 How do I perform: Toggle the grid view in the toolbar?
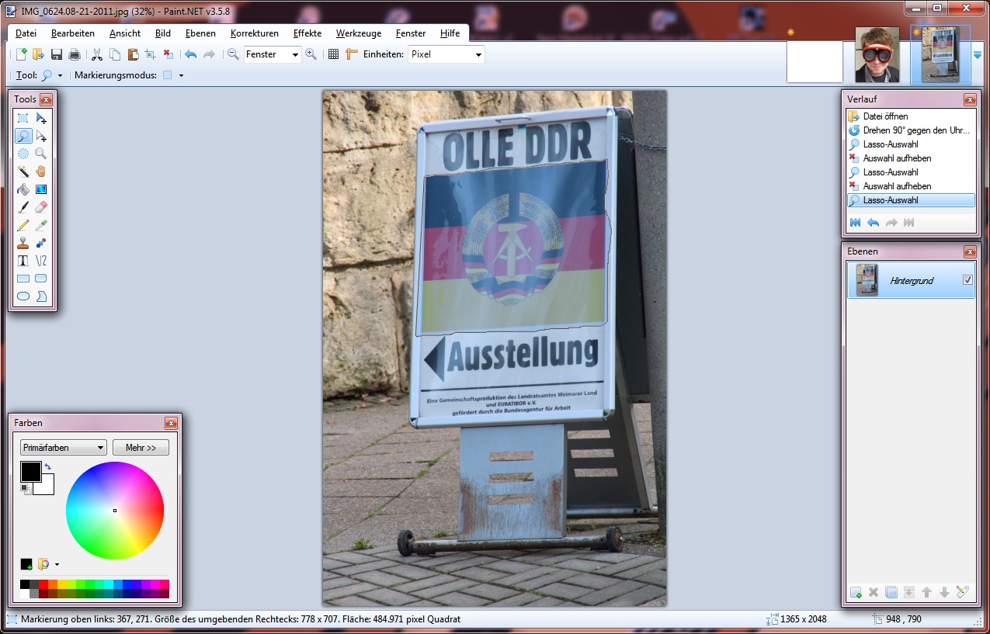click(x=332, y=54)
